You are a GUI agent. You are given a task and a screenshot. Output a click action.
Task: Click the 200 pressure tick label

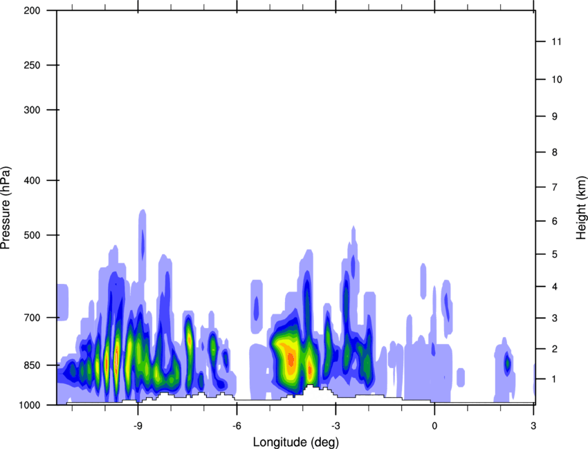[32, 10]
